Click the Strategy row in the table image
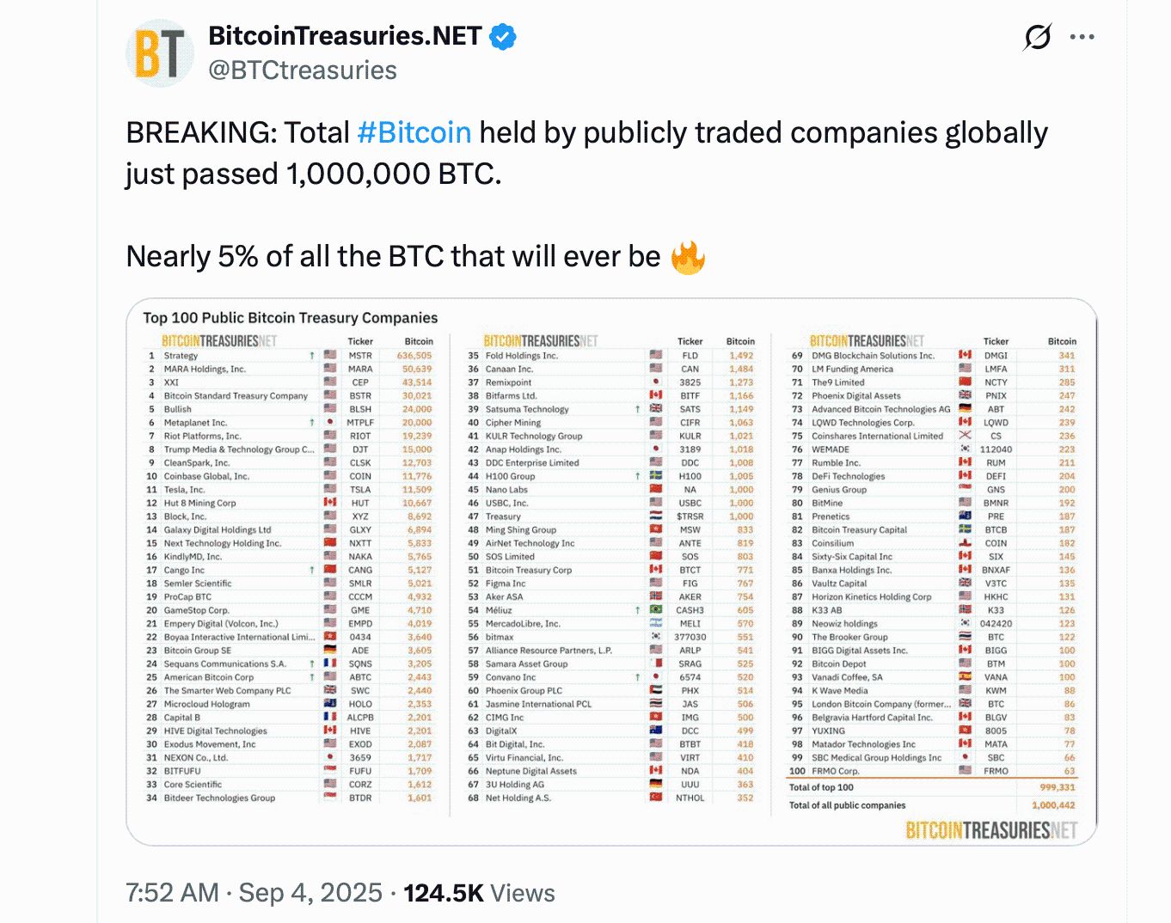This screenshot has width=1171, height=923. click(290, 356)
